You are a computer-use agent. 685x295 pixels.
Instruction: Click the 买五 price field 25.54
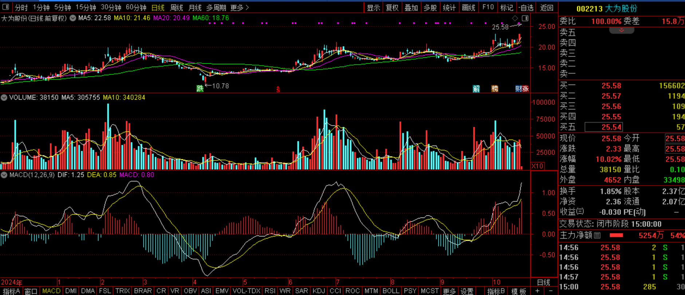point(603,127)
